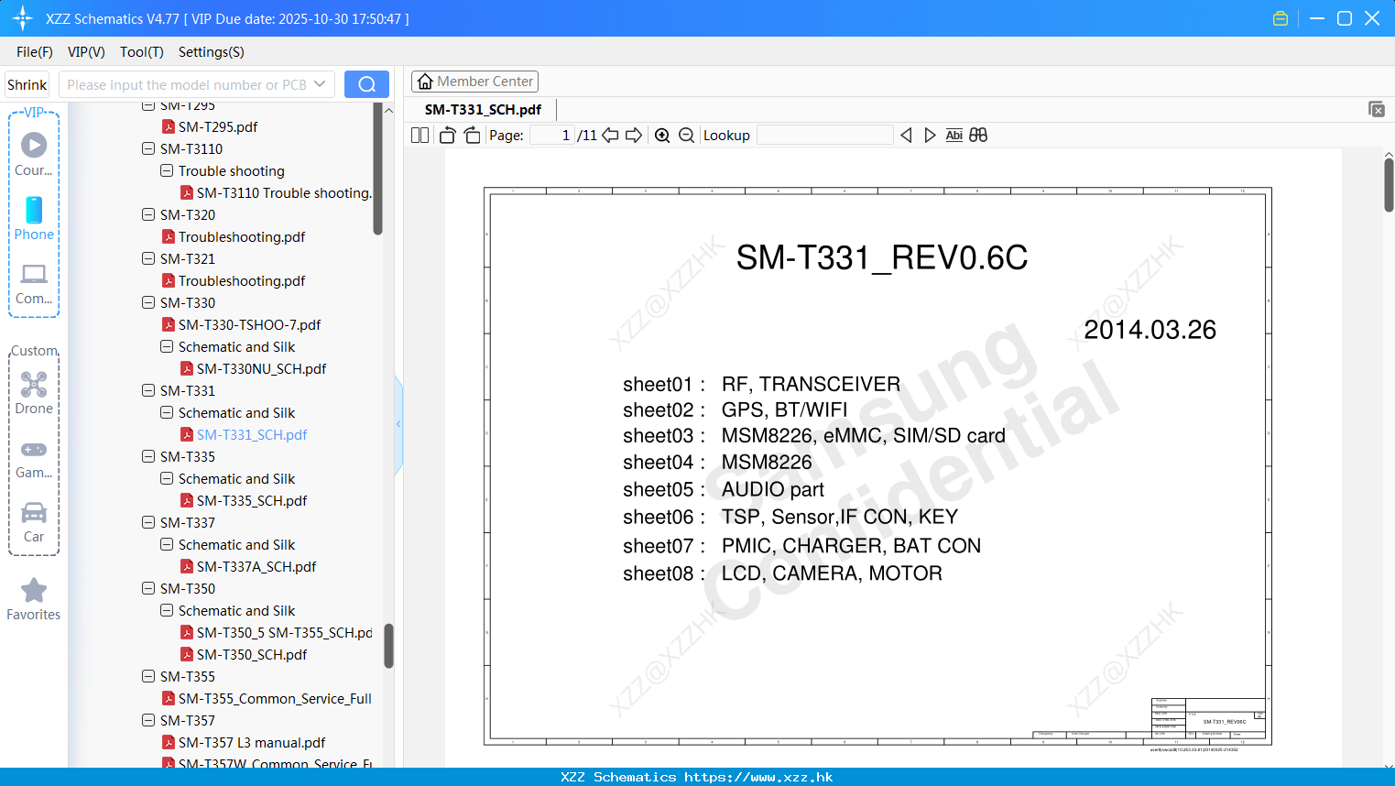Open Favorites
1395x786 pixels.
tap(34, 600)
